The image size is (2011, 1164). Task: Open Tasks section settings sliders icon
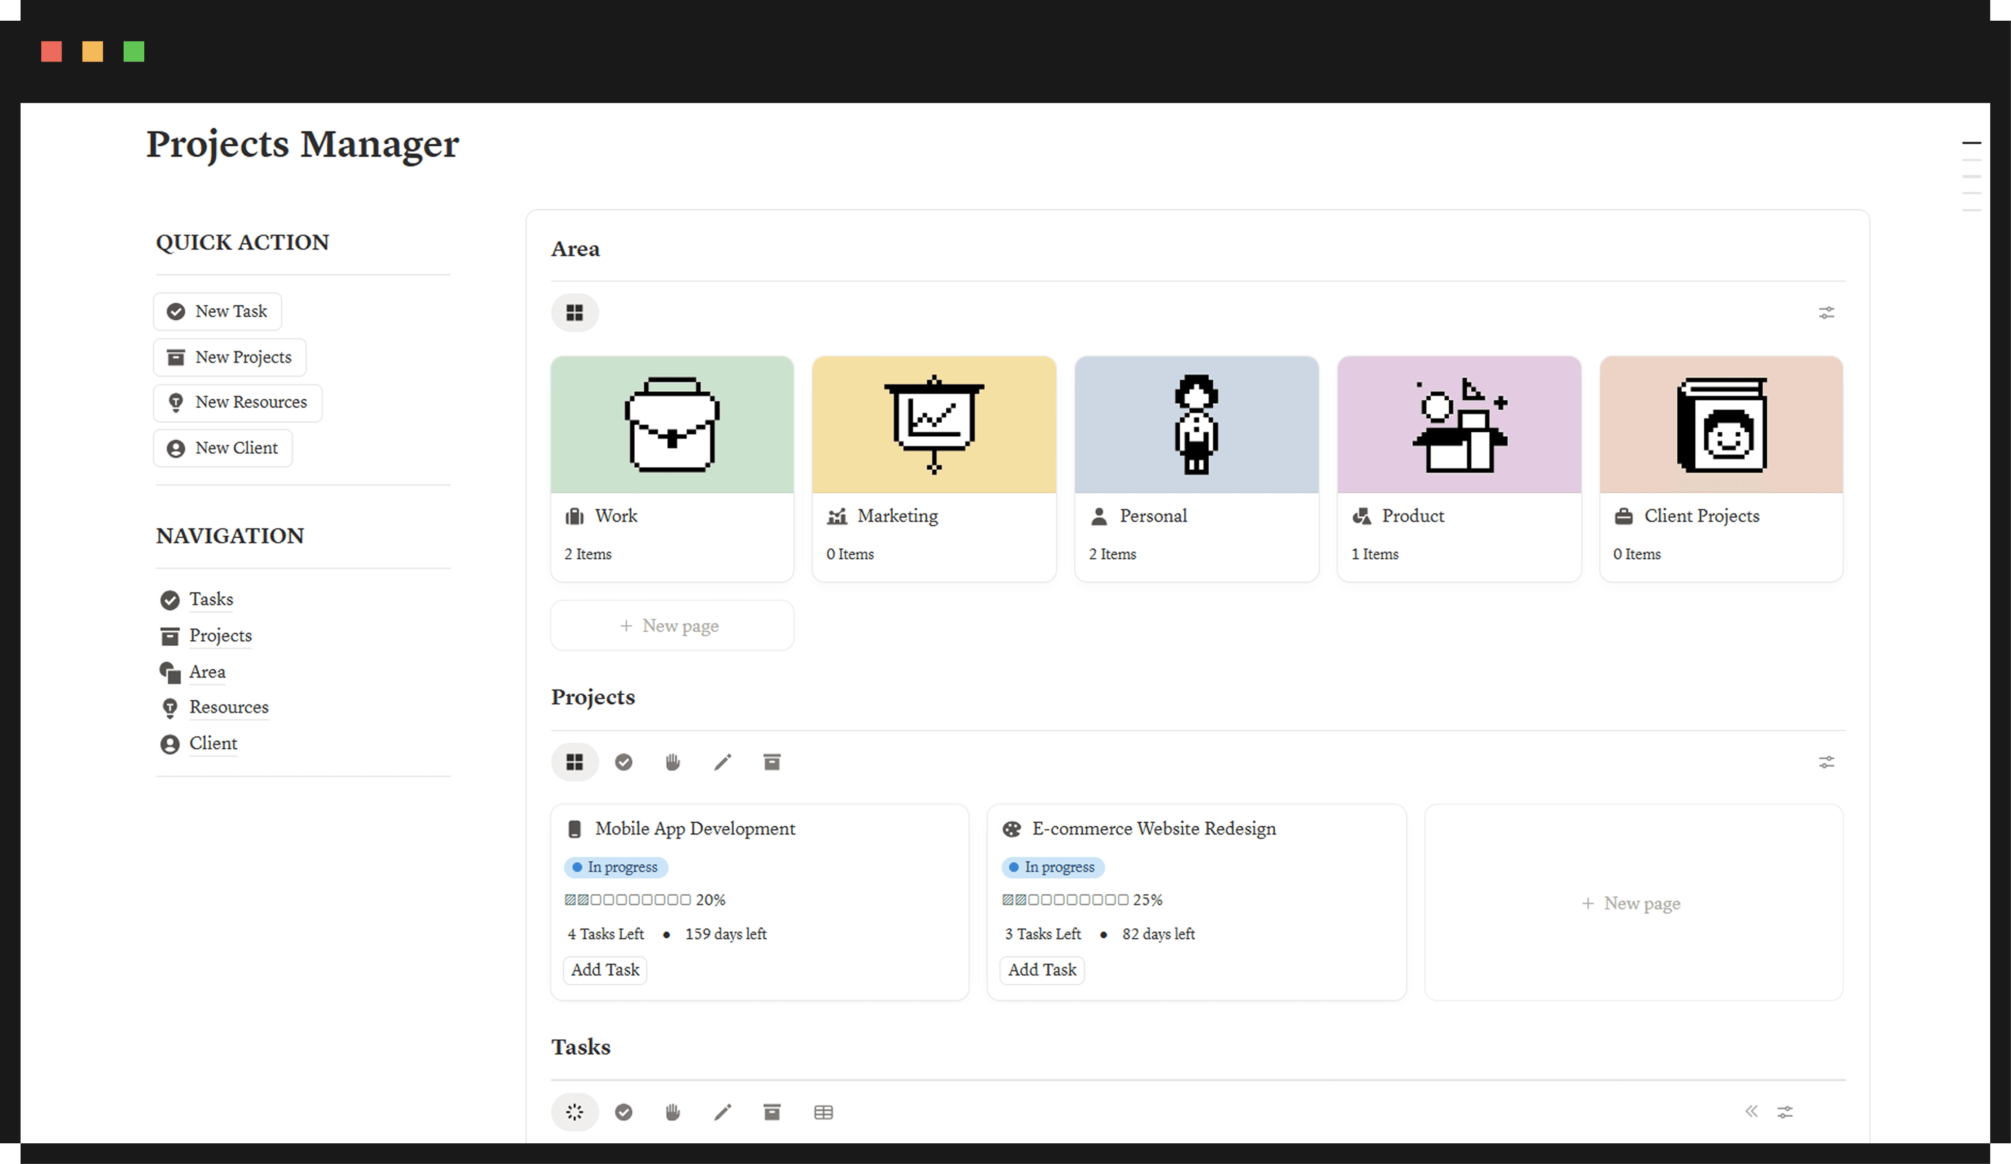(x=1785, y=1111)
